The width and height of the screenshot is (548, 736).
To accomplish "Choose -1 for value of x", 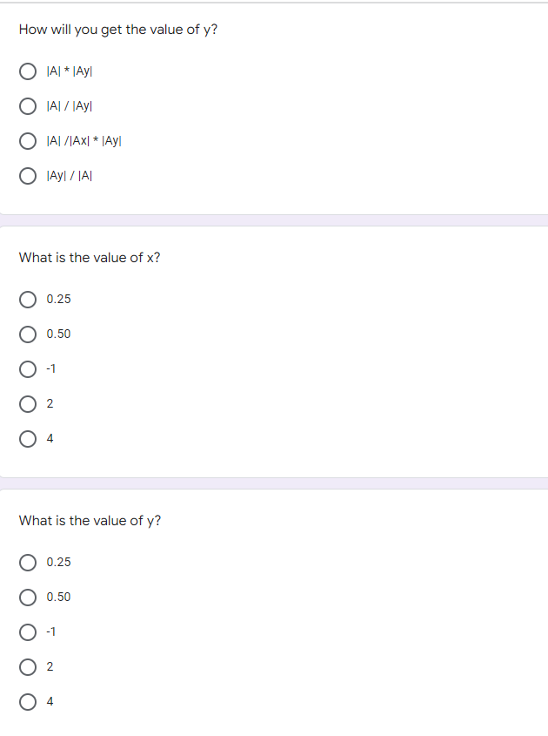I will click(28, 369).
